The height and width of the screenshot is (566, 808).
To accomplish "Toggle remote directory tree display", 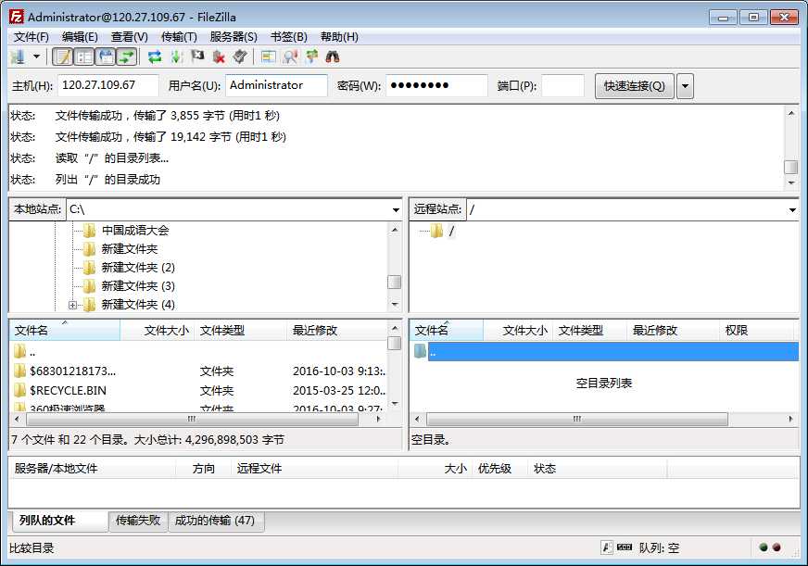I will tap(106, 57).
